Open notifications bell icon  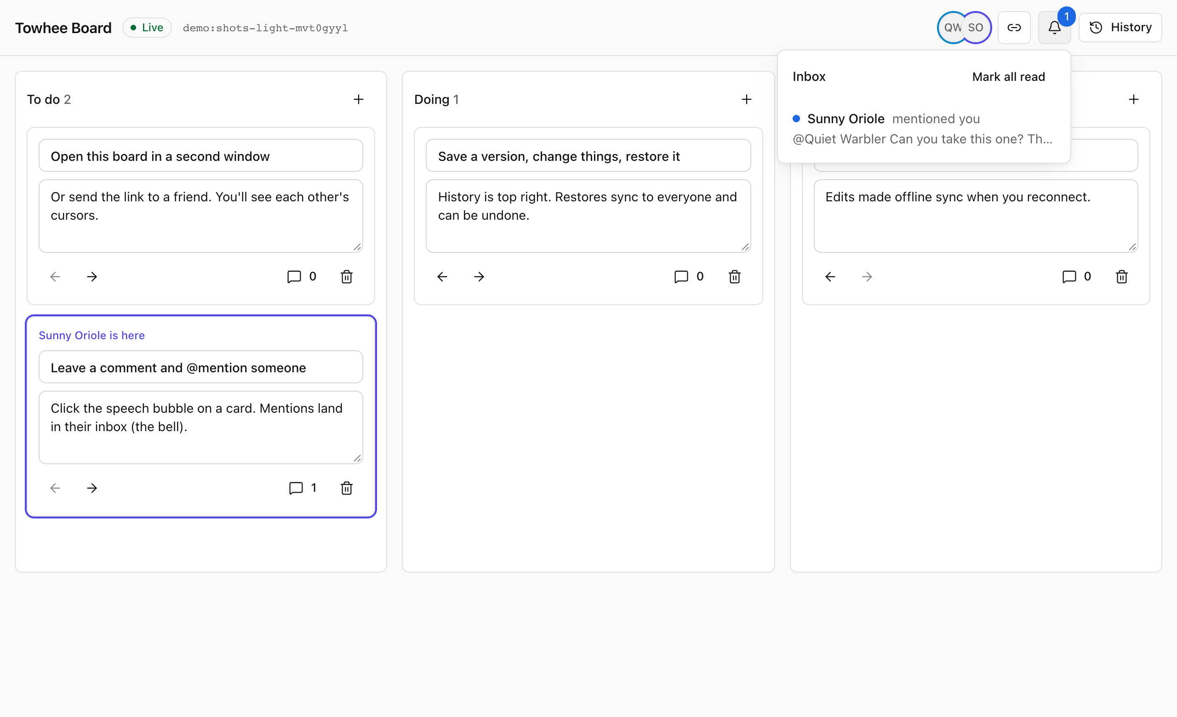click(1054, 28)
